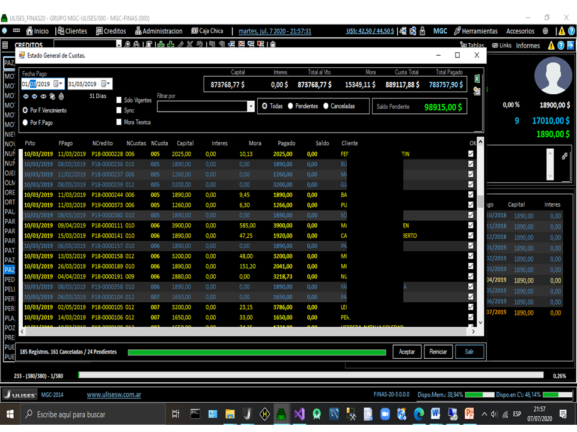Open the Clientes menu
This screenshot has height=432, width=577.
pyautogui.click(x=72, y=31)
